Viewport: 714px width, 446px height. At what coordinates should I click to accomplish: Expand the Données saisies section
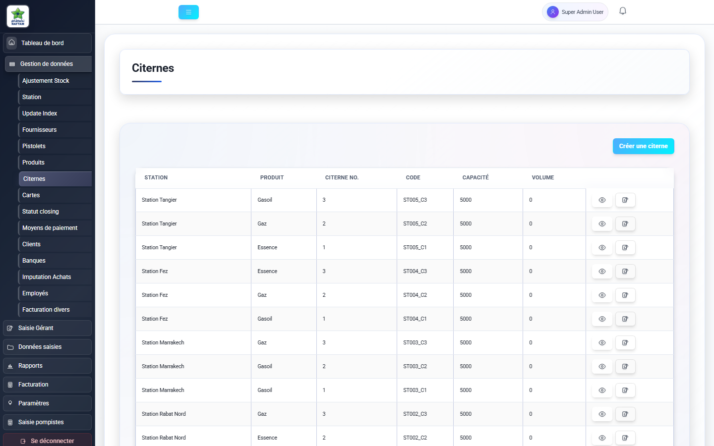[47, 347]
